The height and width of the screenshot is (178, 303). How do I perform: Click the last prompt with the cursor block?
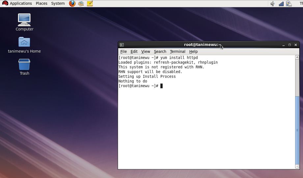(x=141, y=86)
